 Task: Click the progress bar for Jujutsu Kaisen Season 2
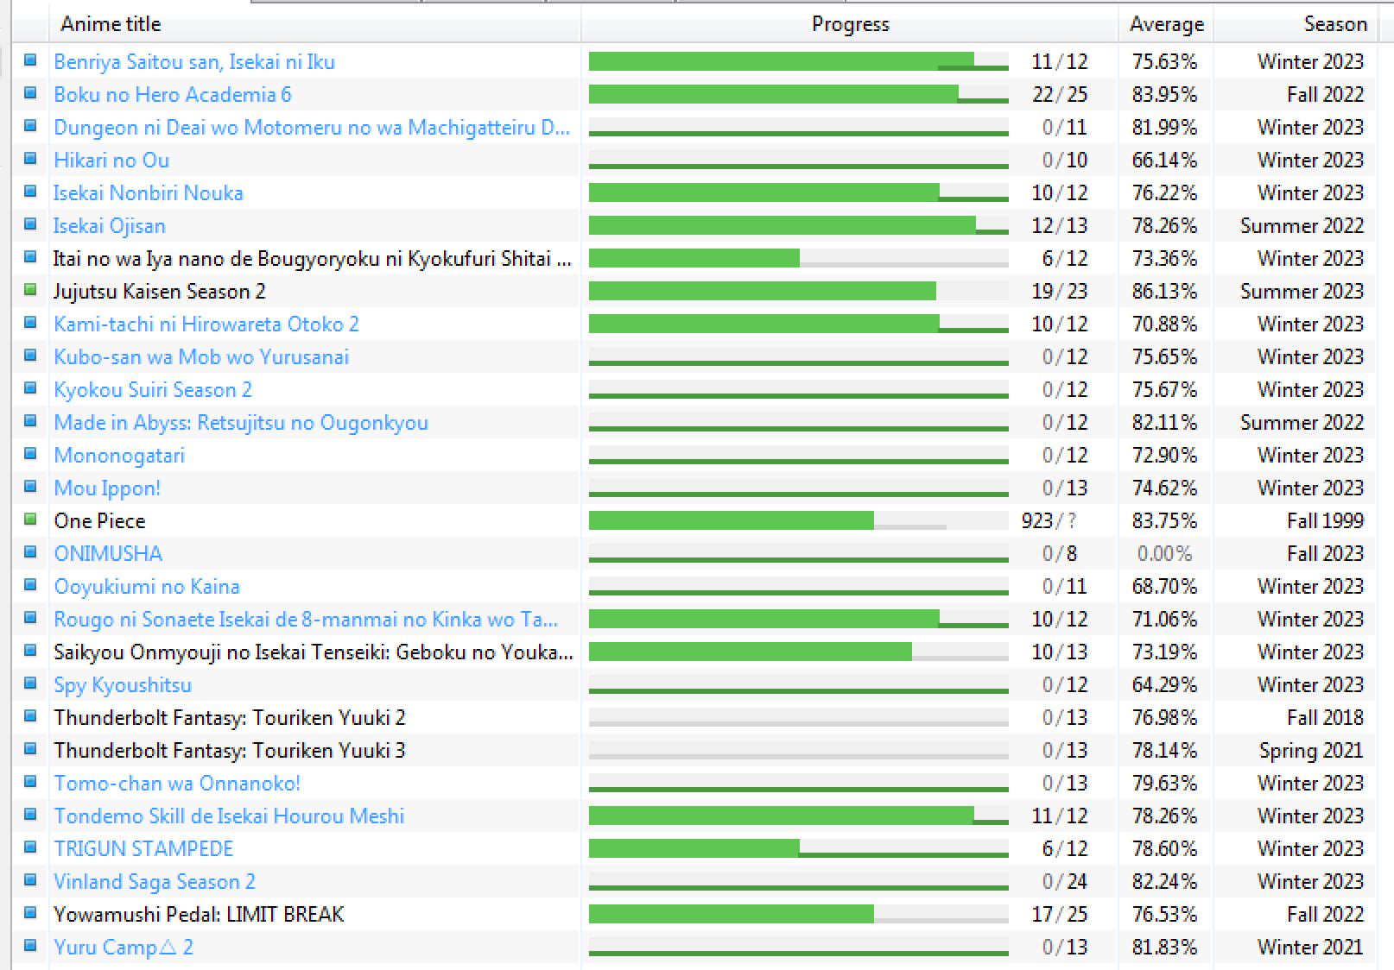[799, 291]
